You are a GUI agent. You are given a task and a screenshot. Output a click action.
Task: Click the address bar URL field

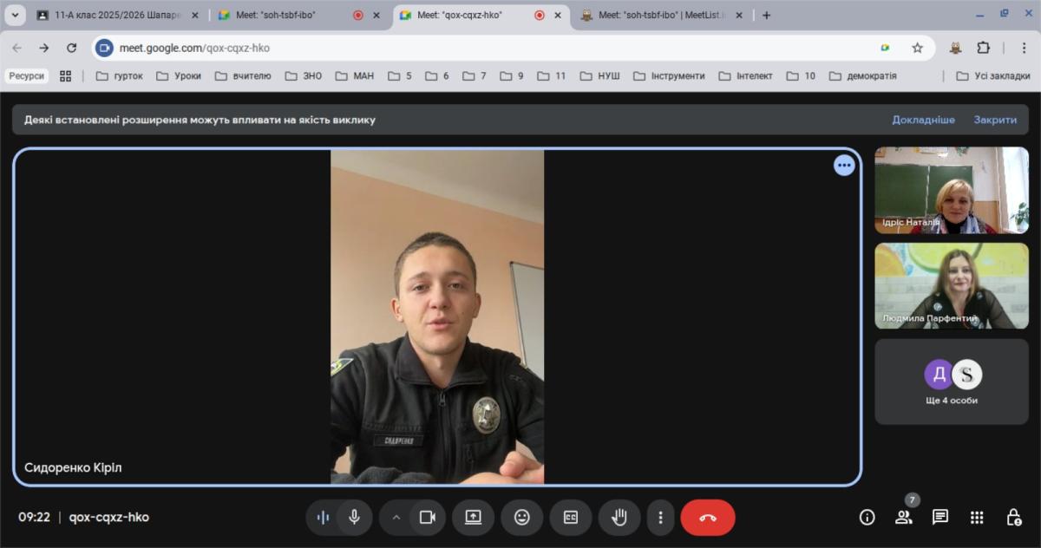486,48
